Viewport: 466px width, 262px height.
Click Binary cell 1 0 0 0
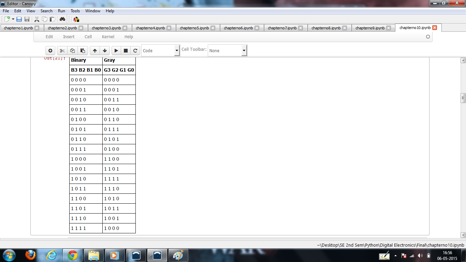pos(86,159)
